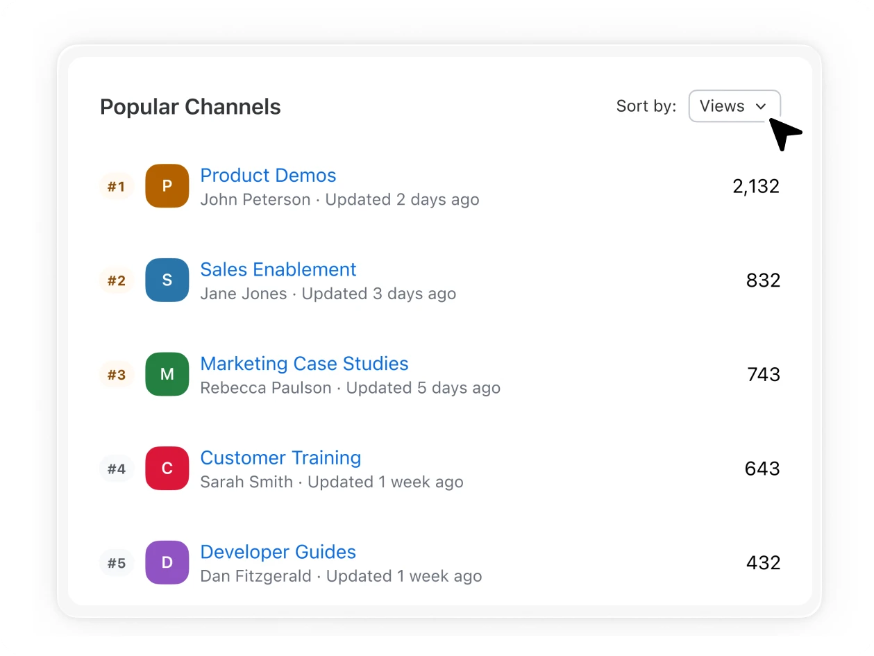
Task: Click the blue S channel avatar icon
Action: [x=167, y=280]
